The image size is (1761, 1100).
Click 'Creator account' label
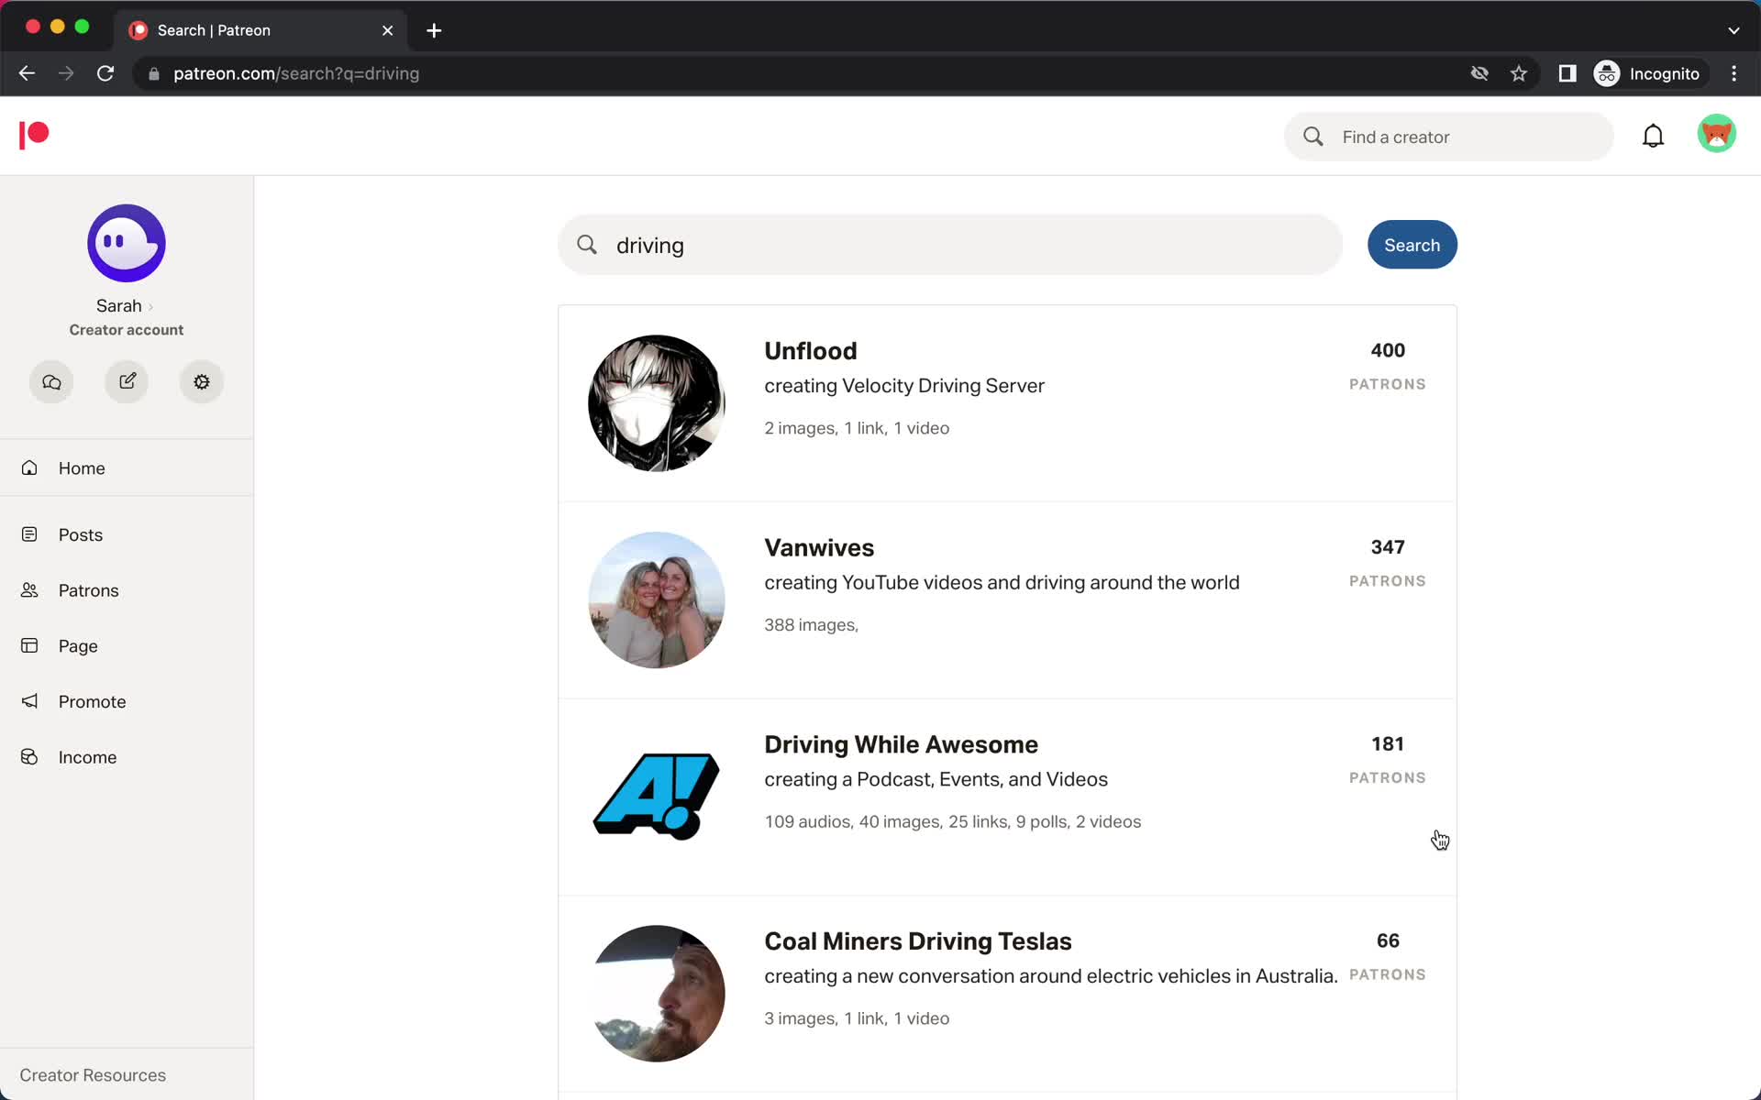127,330
